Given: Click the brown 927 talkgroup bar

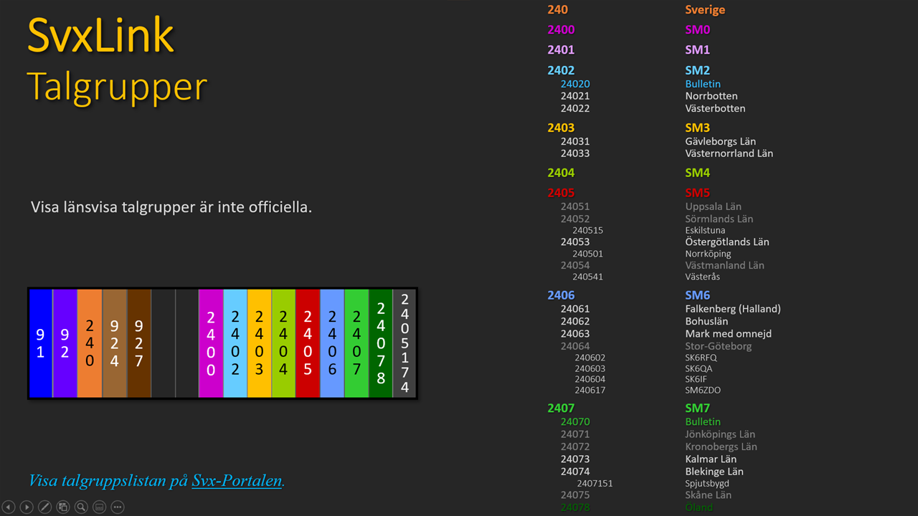Looking at the screenshot, I should point(139,343).
